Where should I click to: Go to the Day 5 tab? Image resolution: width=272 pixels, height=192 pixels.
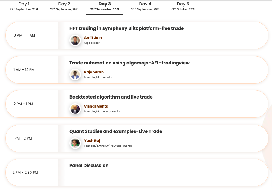pyautogui.click(x=183, y=6)
